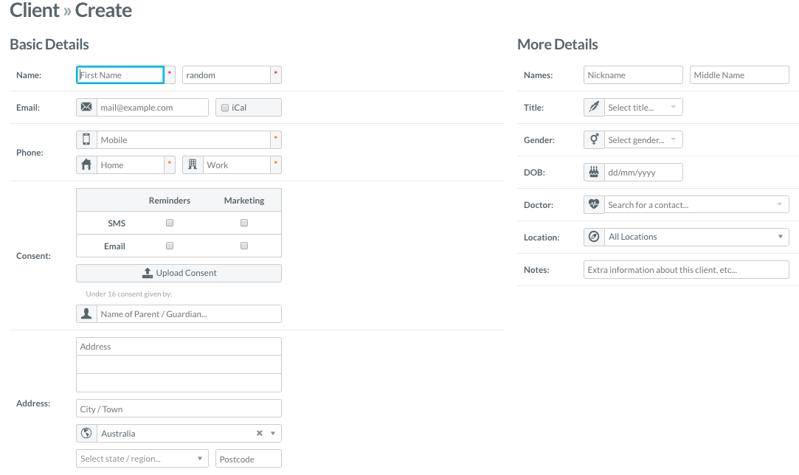This screenshot has width=799, height=475.
Task: Click the heartbeat Doctor icon
Action: pos(594,205)
